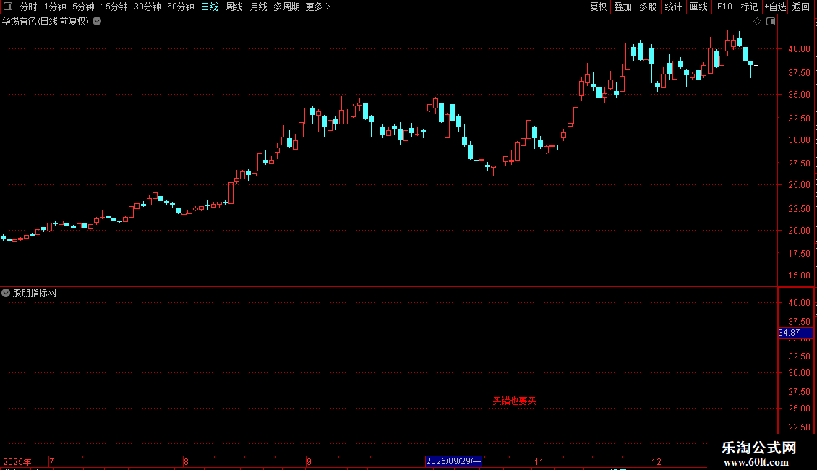The width and height of the screenshot is (817, 470).
Task: Click the 标记 mark button
Action: (x=749, y=7)
